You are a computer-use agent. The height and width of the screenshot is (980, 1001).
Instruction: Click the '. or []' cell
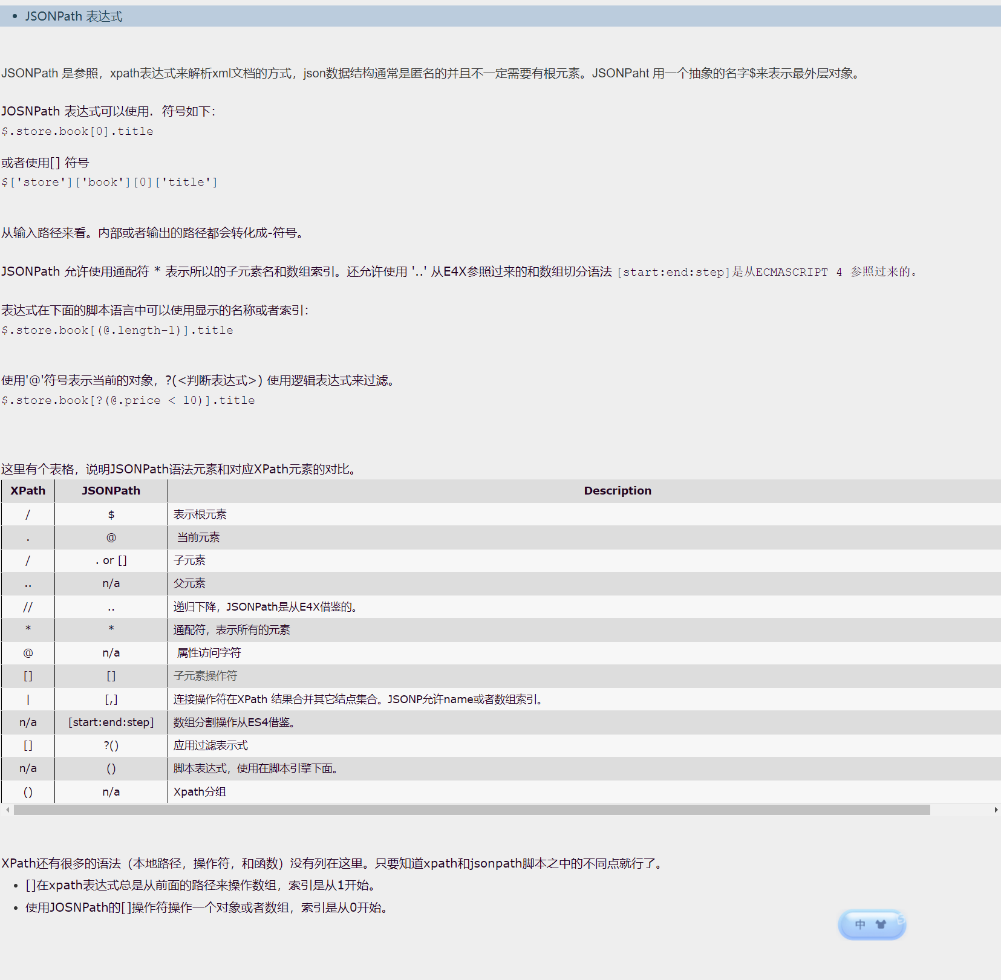pos(111,560)
